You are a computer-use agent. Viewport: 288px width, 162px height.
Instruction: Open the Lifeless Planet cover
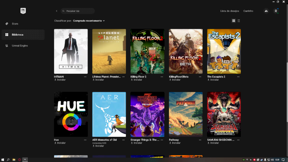[109, 51]
